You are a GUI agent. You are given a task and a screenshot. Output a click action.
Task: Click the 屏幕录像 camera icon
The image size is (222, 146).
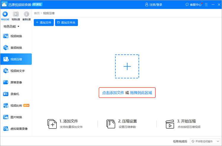click(x=6, y=82)
